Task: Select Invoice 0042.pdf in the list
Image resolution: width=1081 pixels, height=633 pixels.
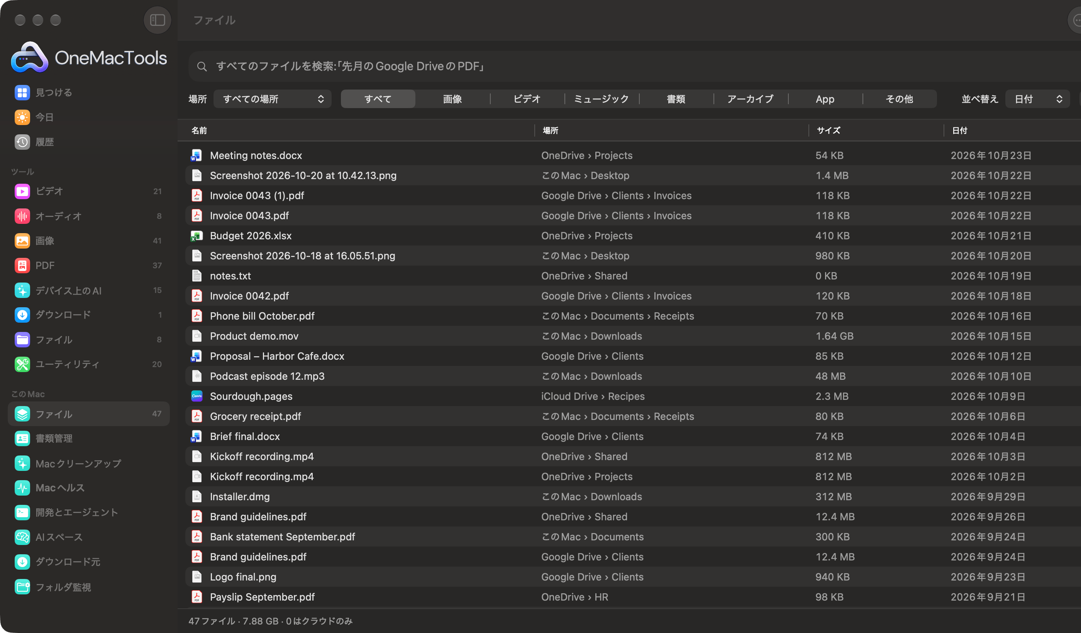Action: 633,296
